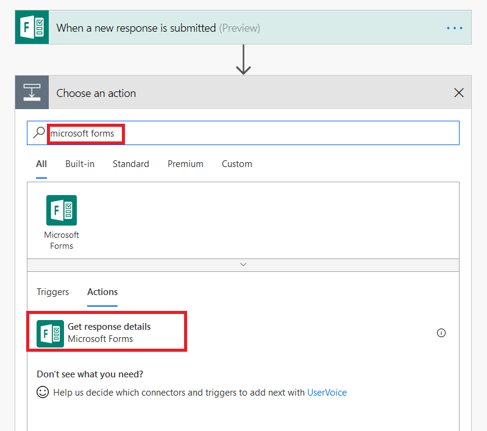This screenshot has height=431, width=487.
Task: Collapse the connector list with the chevron bar
Action: [x=243, y=265]
